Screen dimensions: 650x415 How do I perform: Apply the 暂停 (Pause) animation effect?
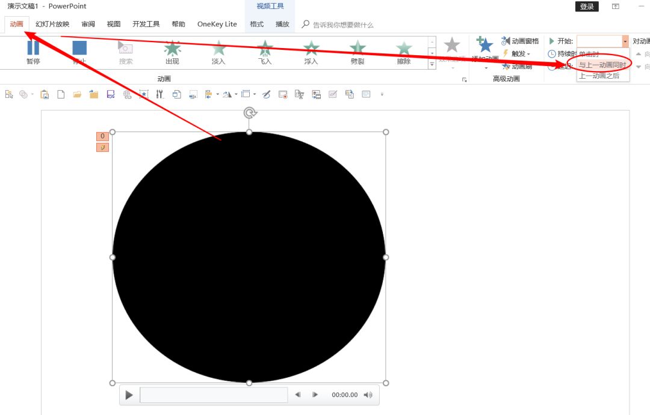[33, 52]
